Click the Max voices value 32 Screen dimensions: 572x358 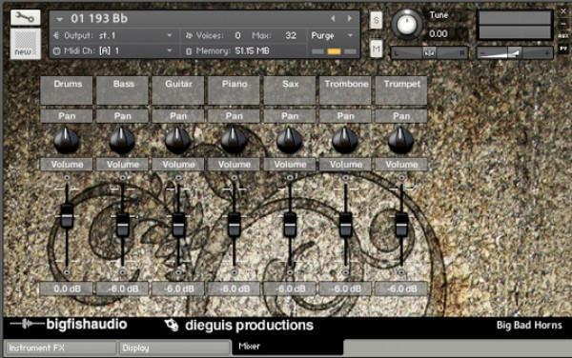(291, 35)
